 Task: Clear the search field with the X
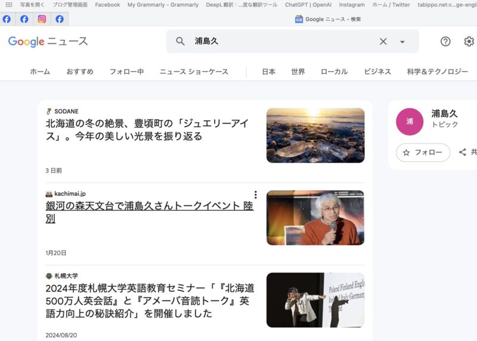[383, 41]
